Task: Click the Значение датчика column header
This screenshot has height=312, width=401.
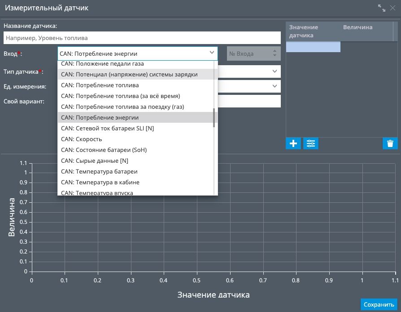Action: click(x=313, y=31)
